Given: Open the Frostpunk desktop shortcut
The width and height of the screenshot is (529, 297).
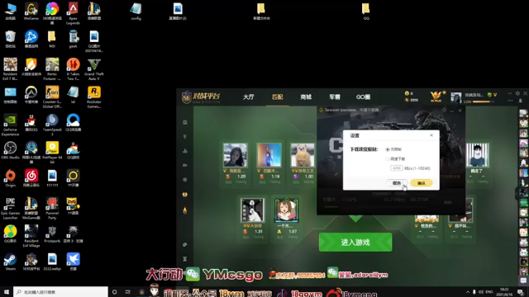Looking at the screenshot, I should click(52, 233).
